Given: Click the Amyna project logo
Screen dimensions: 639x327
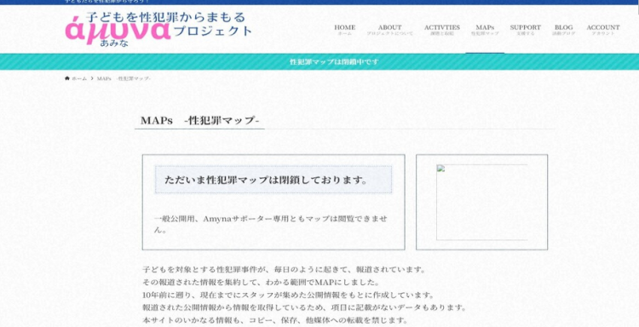Looking at the screenshot, I should click(x=159, y=29).
